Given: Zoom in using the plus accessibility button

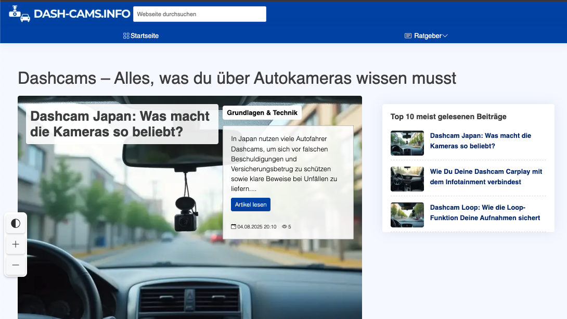Looking at the screenshot, I should 16,244.
